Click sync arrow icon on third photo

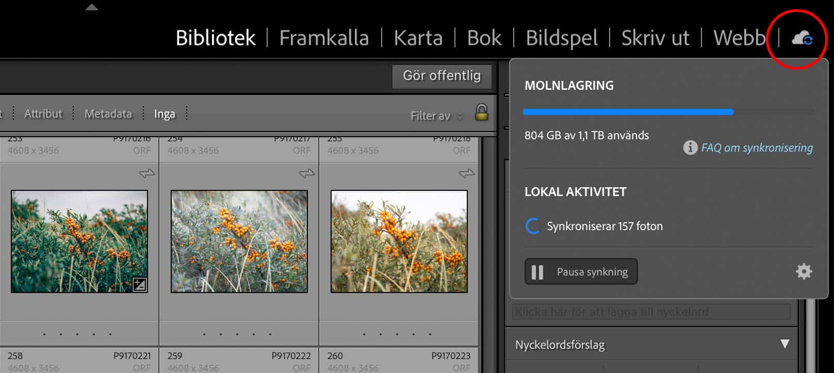(467, 174)
